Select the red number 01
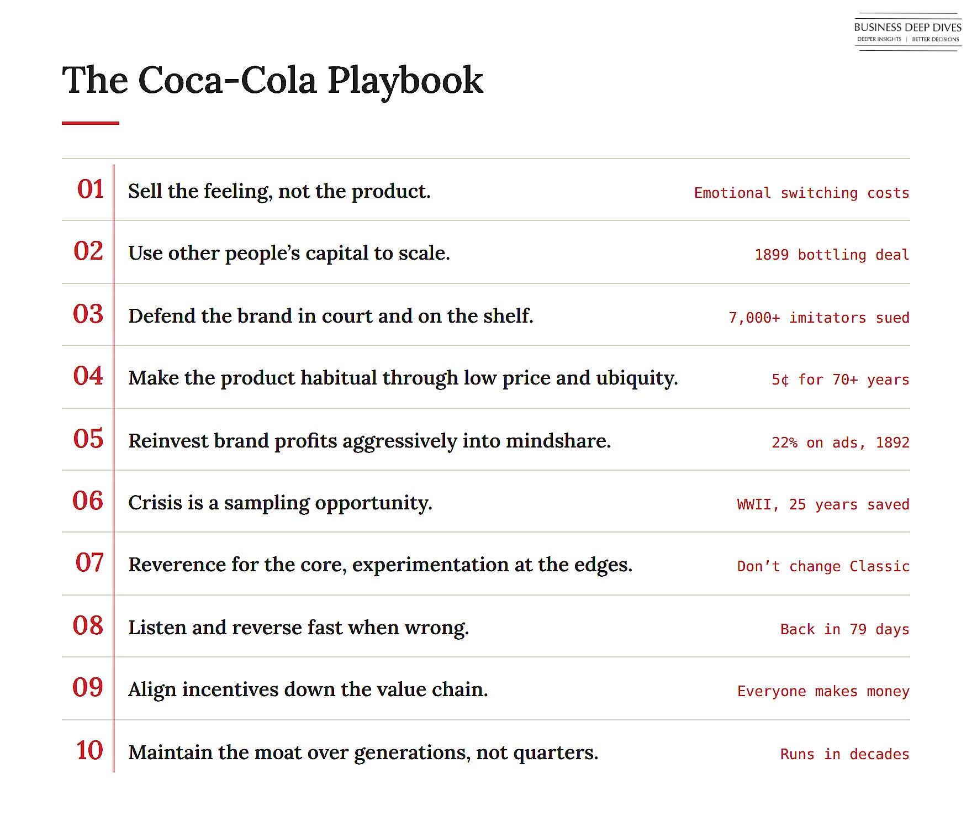This screenshot has width=972, height=832. point(91,189)
